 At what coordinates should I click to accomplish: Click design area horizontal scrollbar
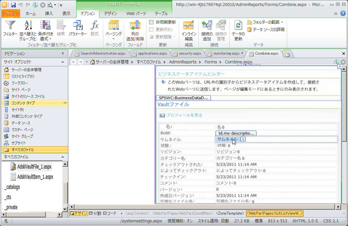[x=205, y=207]
